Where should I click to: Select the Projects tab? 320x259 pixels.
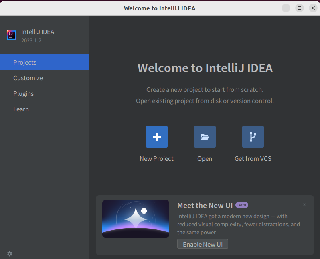pyautogui.click(x=45, y=62)
